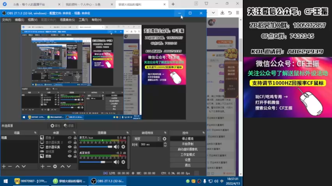Image resolution: width=332 pixels, height=186 pixels.
Task: Click 开始录制 start recording button
Action: [x=188, y=144]
